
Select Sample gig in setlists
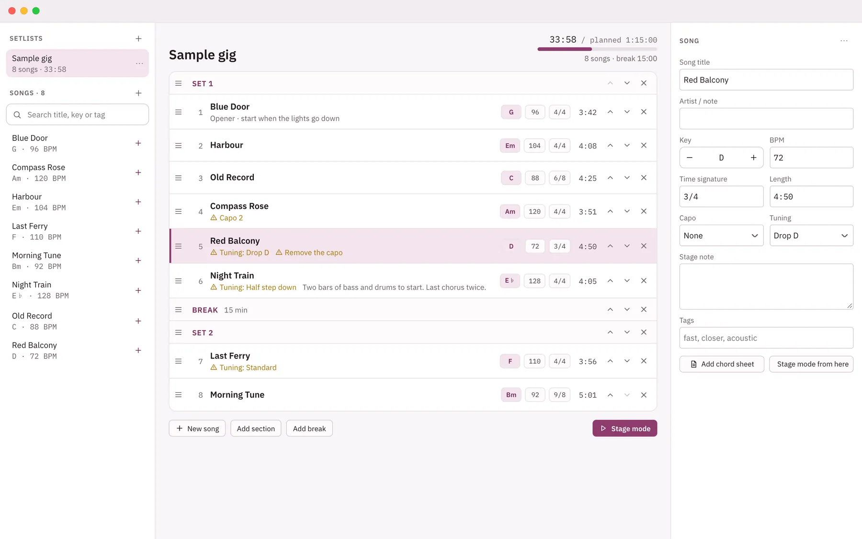tap(78, 63)
